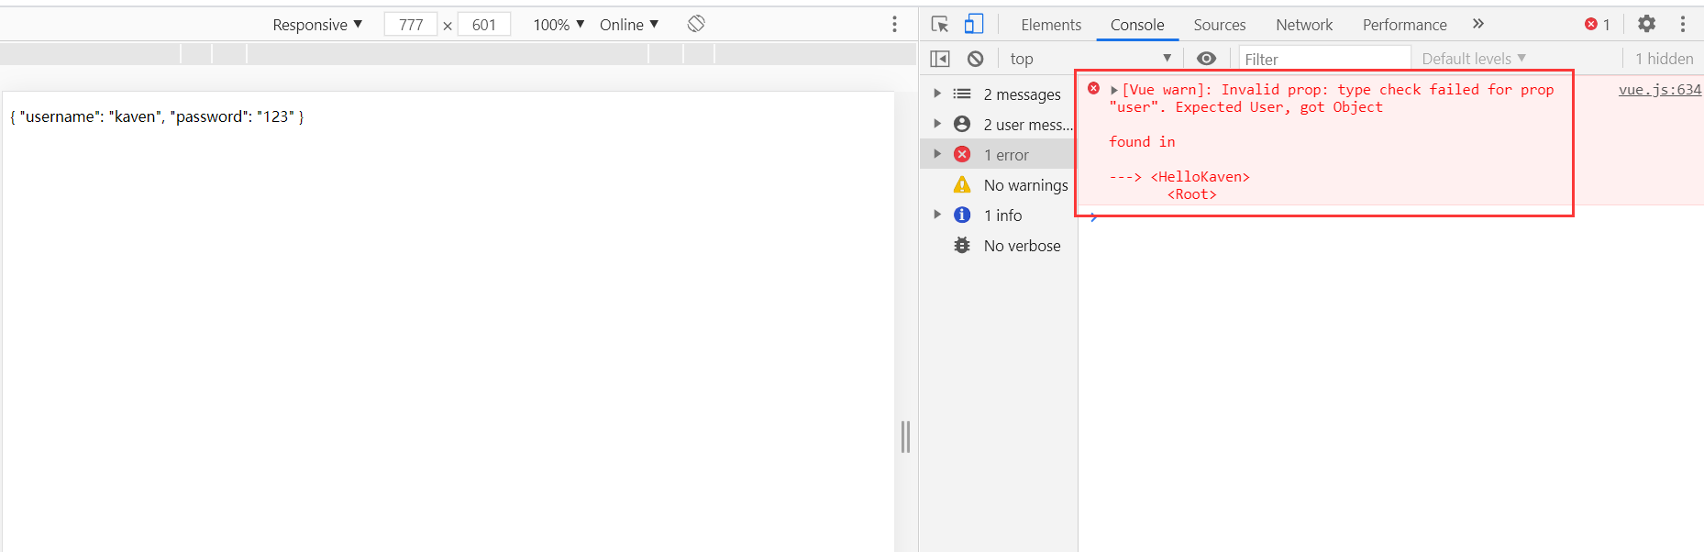Viewport: 1704px width, 552px height.
Task: Expand the 1 error group arrow
Action: click(937, 154)
